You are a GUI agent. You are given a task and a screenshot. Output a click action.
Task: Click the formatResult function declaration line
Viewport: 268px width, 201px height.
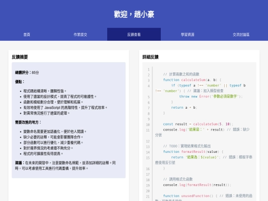[x=193, y=152]
